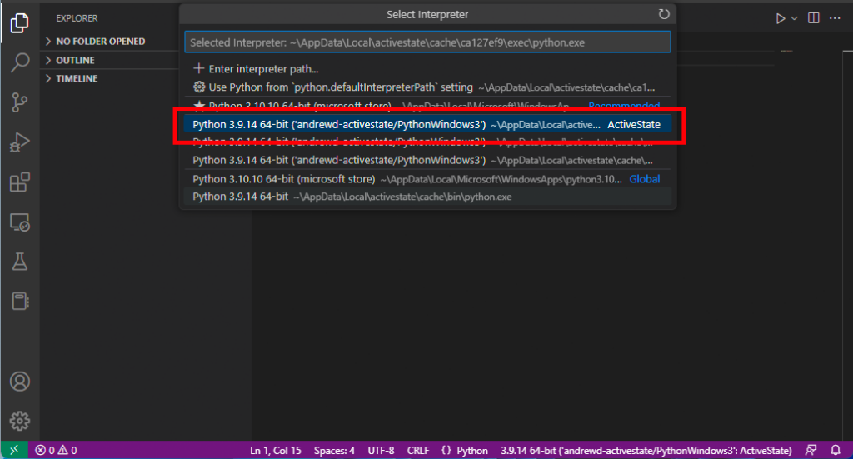Refresh the interpreter list
The height and width of the screenshot is (459, 853).
(x=664, y=14)
